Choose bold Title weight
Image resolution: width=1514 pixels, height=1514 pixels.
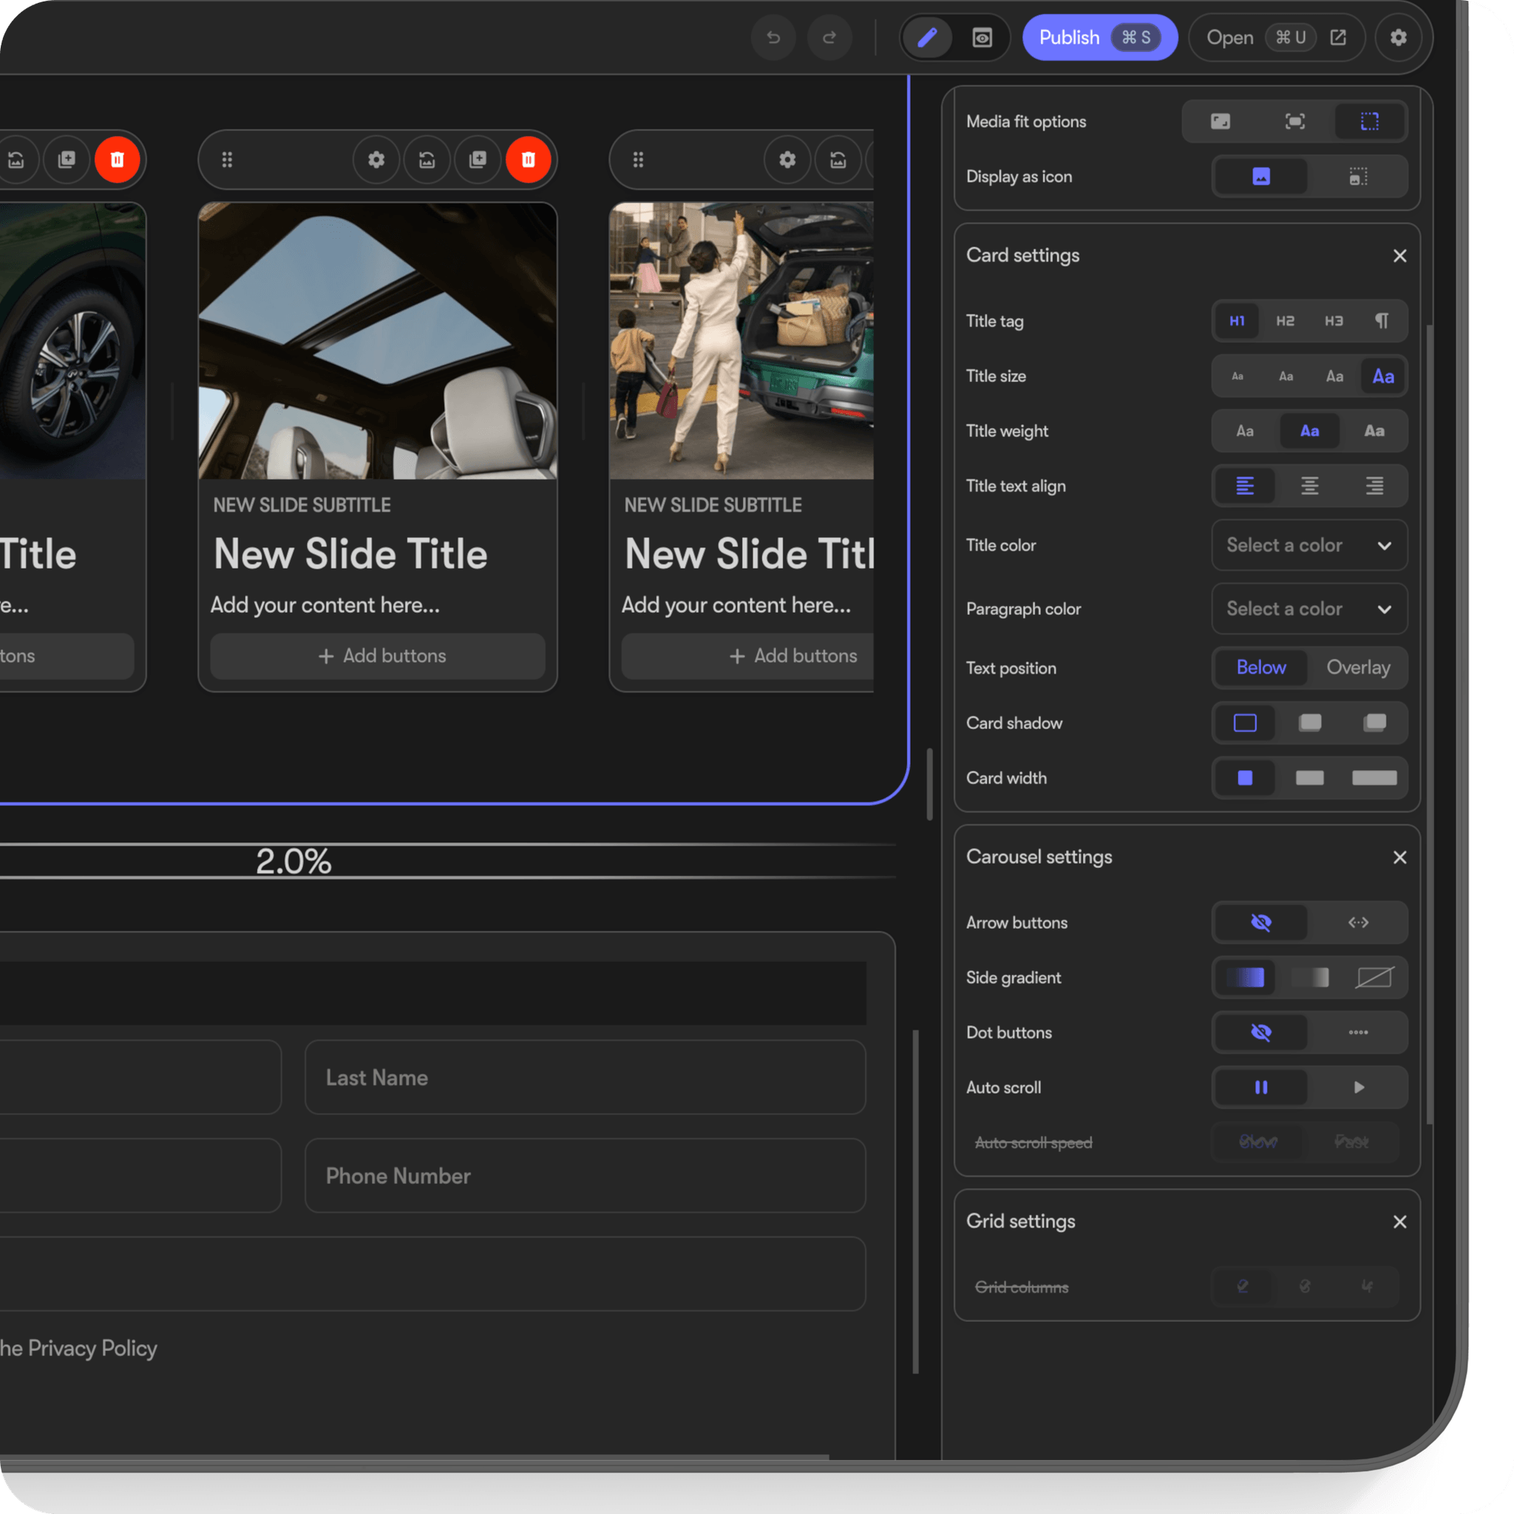pos(1374,431)
